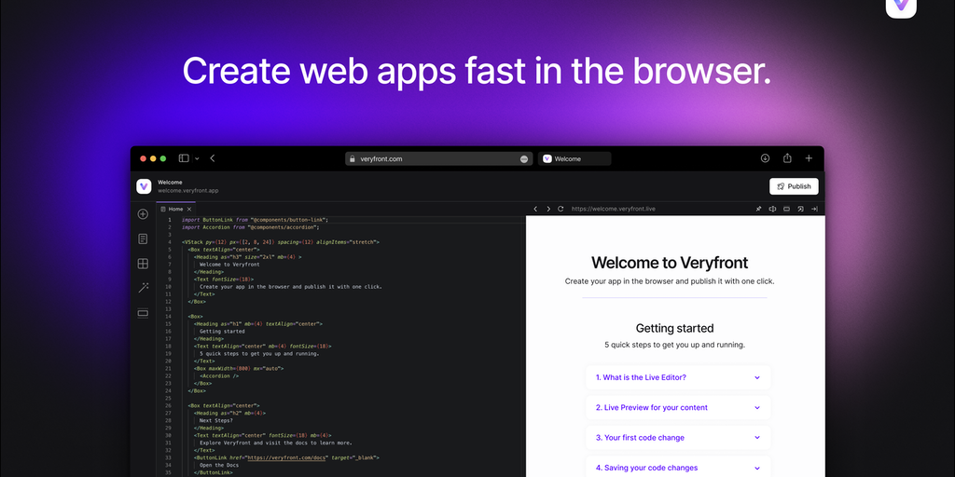Click the pin icon in preview toolbar
This screenshot has width=955, height=477.
click(758, 209)
